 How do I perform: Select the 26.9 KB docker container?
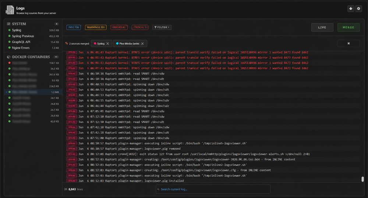(33, 116)
